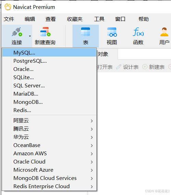Click the OceanBase menu label

point(27,145)
